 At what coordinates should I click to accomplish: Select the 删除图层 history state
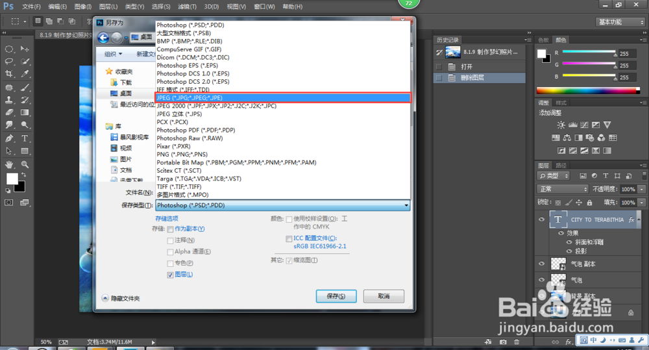pyautogui.click(x=480, y=77)
